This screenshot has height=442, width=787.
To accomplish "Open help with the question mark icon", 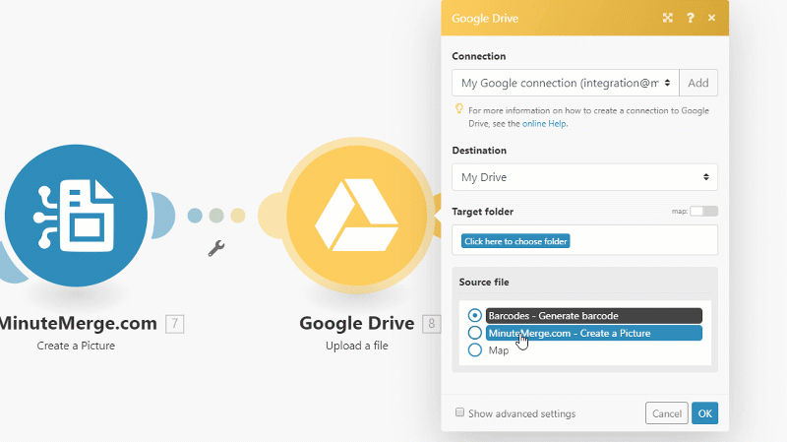I will (x=691, y=18).
